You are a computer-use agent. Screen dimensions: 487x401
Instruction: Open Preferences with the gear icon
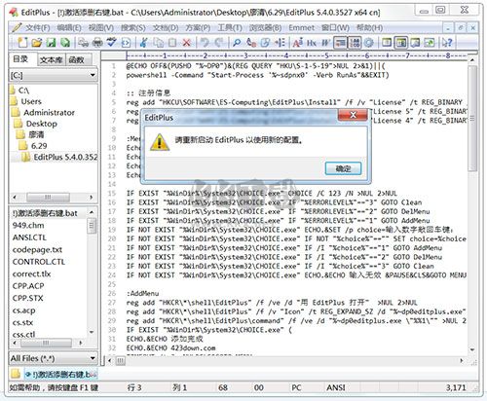369,43
